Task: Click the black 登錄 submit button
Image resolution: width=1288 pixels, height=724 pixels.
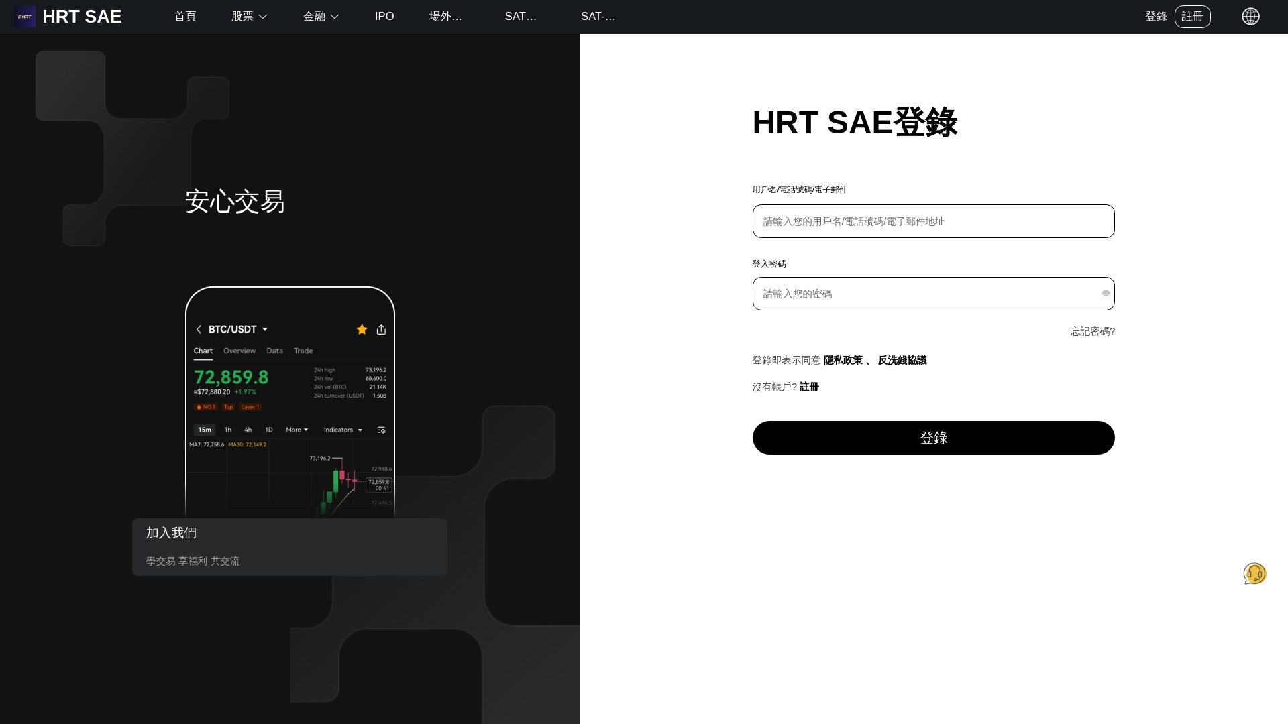Action: coord(934,438)
